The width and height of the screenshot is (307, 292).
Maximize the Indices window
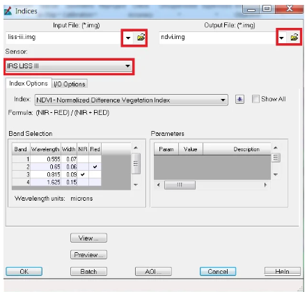click(267, 9)
